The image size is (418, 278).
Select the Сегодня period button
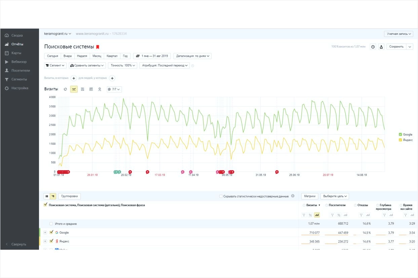(52, 56)
